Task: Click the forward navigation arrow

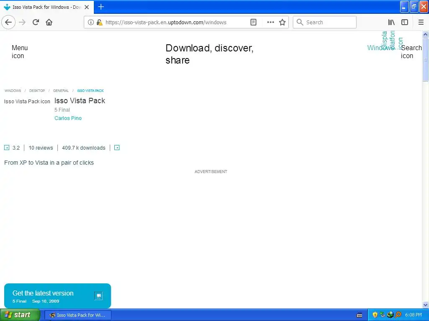Action: tap(22, 22)
